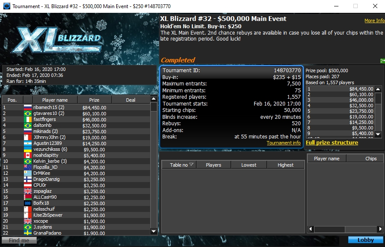Select player xscope in standings
Viewport: 385px width, 247px height.
pos(76,221)
